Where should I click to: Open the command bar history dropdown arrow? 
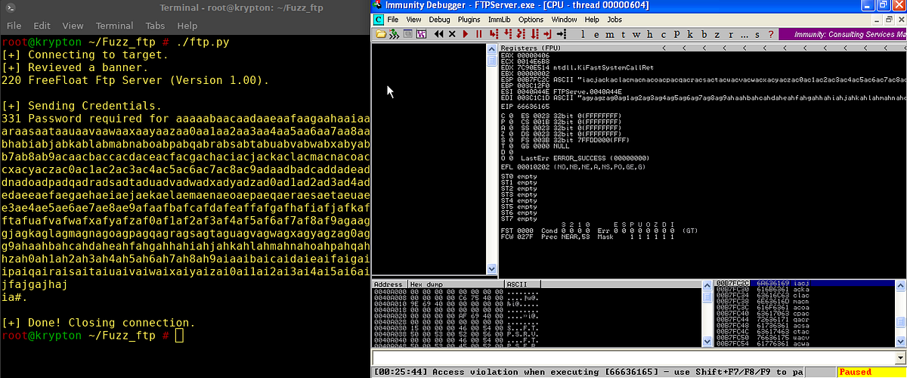click(x=900, y=358)
